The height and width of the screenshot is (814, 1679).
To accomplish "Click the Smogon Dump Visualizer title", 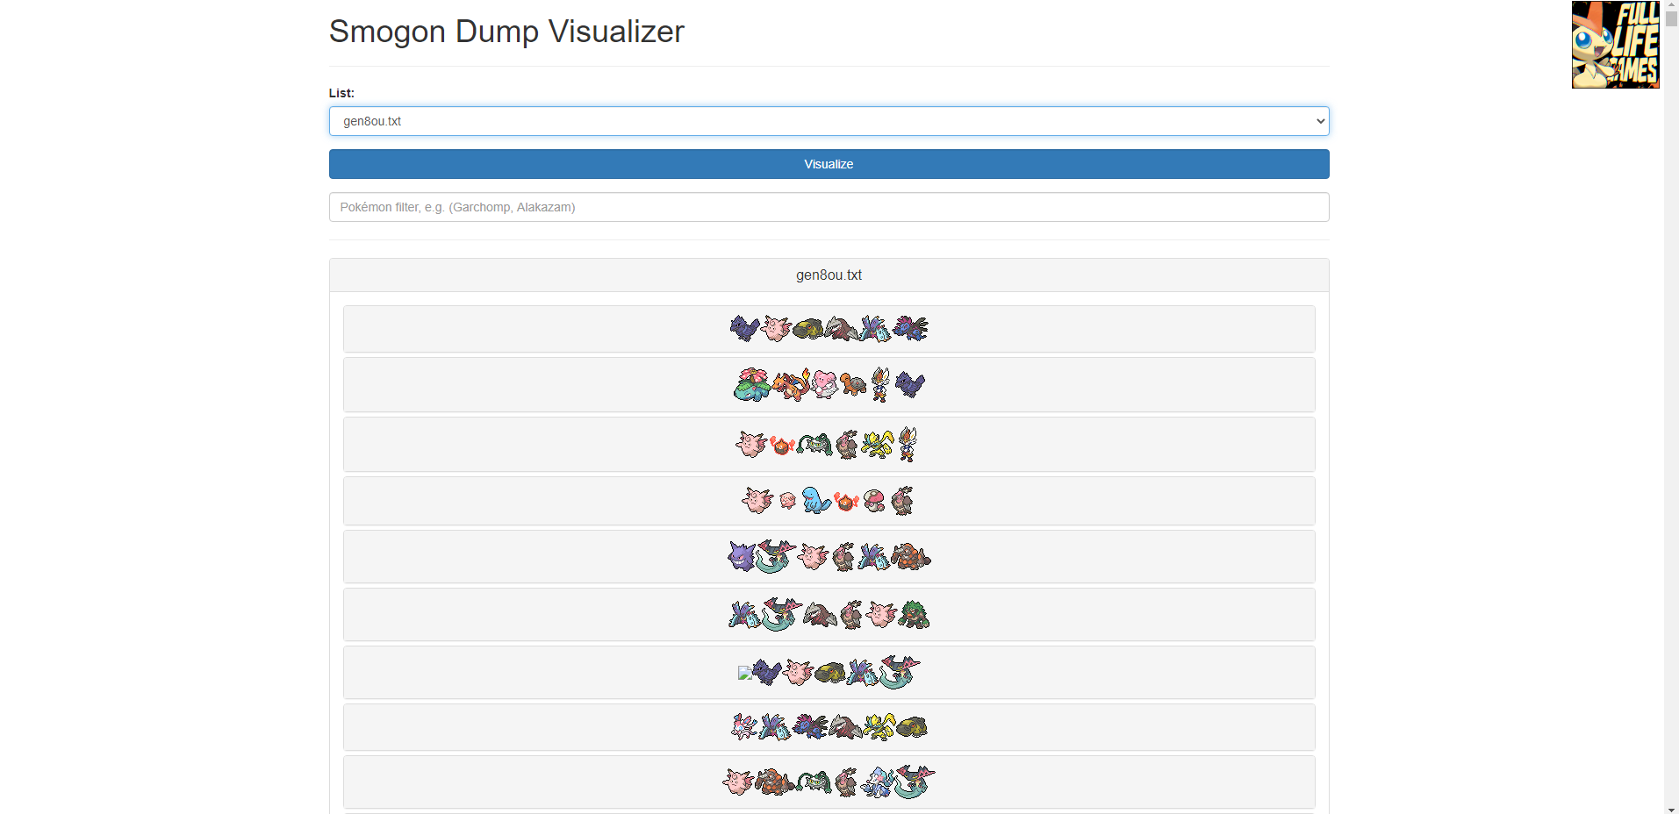I will [506, 31].
